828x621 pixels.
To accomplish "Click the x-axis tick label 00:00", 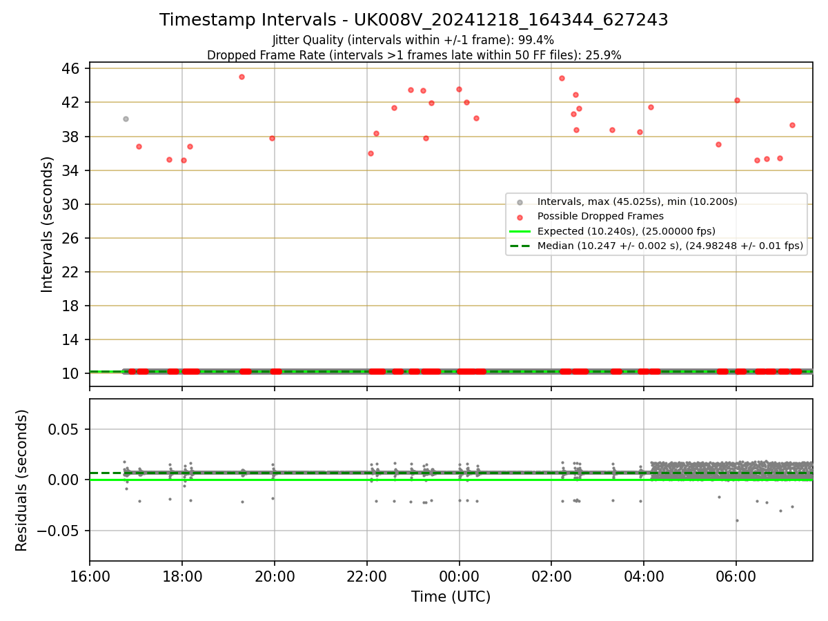I will [x=460, y=575].
